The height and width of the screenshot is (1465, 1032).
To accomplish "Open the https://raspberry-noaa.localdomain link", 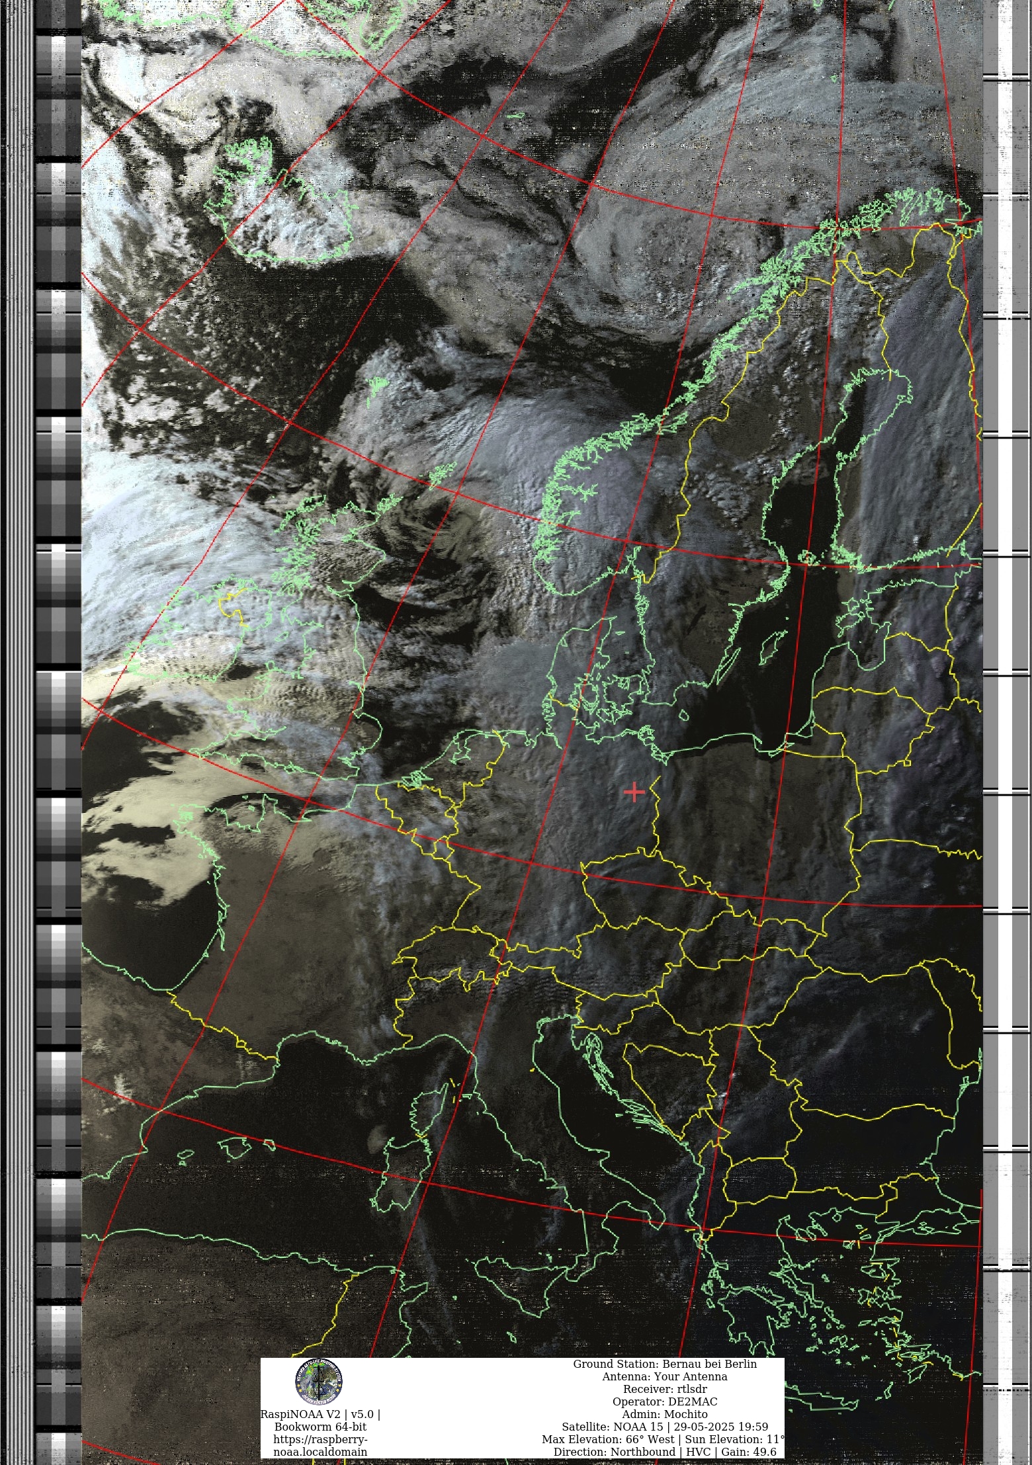I will (x=320, y=1445).
